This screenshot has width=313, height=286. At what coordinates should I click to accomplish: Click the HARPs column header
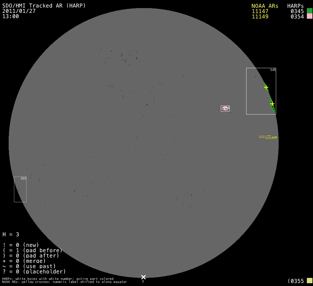point(295,6)
